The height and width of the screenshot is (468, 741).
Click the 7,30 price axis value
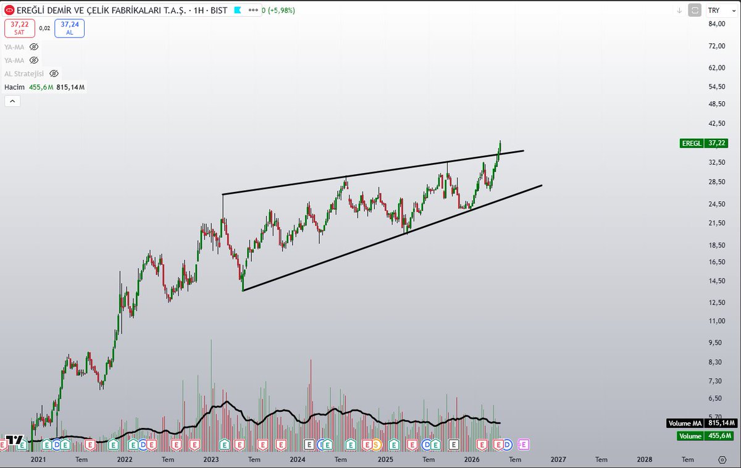pos(716,381)
